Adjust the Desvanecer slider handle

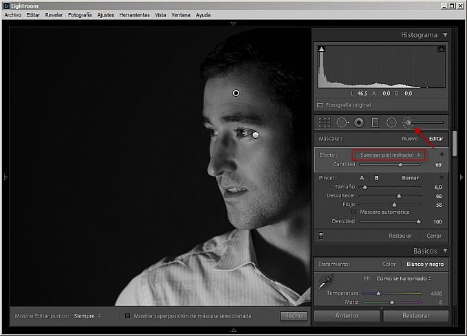tap(399, 196)
